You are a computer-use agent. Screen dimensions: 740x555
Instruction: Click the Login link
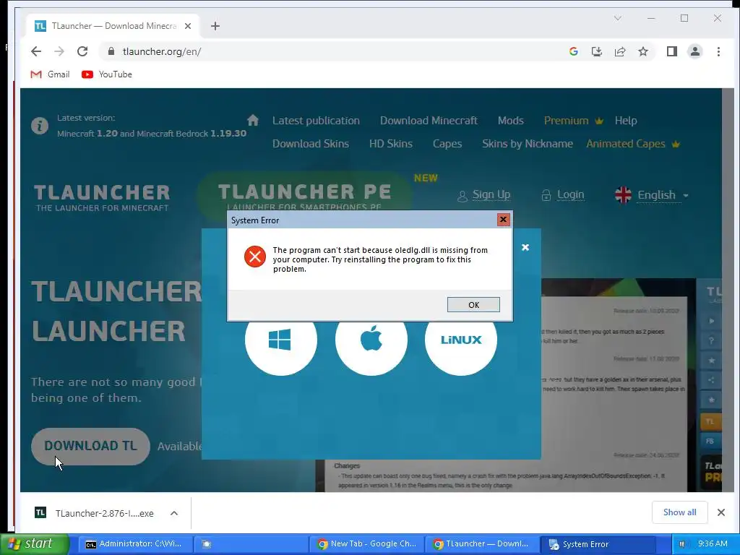(x=562, y=195)
